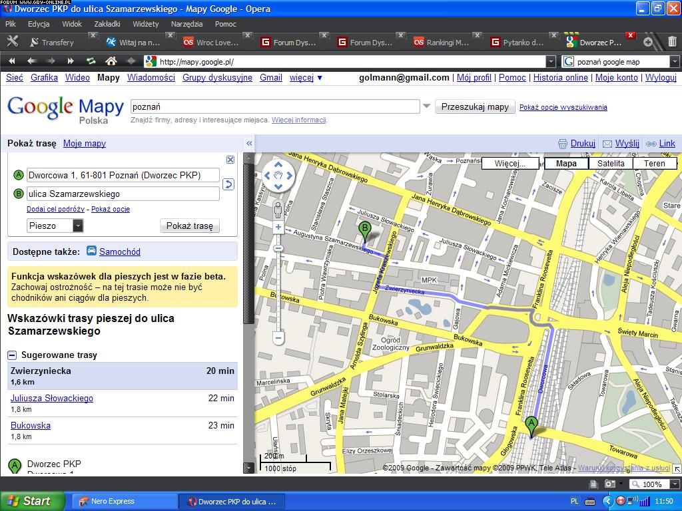Open the Wyloguj link
The image size is (682, 511).
(661, 78)
